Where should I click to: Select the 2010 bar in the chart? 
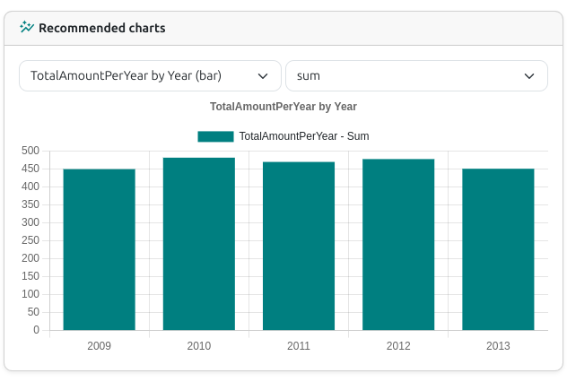[199, 244]
